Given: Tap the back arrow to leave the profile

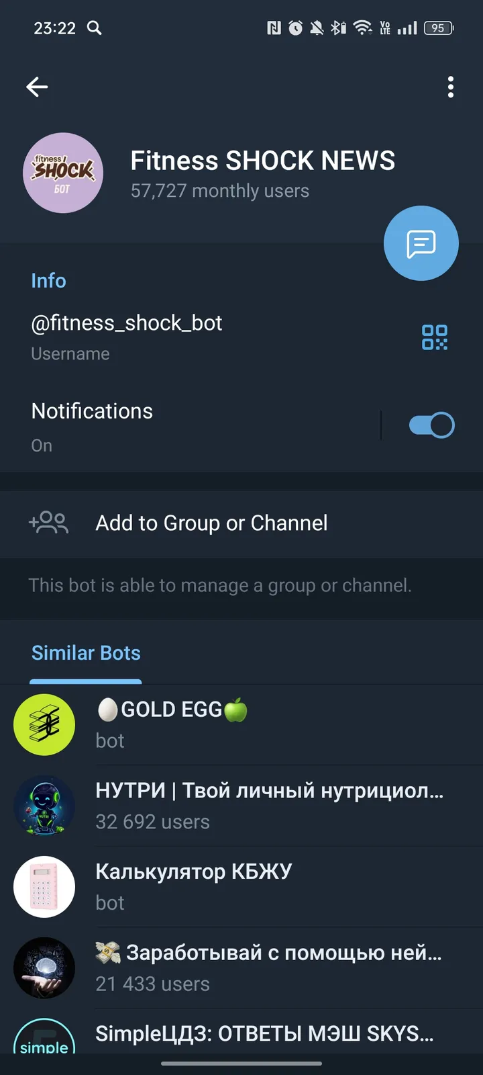Looking at the screenshot, I should click(x=37, y=87).
